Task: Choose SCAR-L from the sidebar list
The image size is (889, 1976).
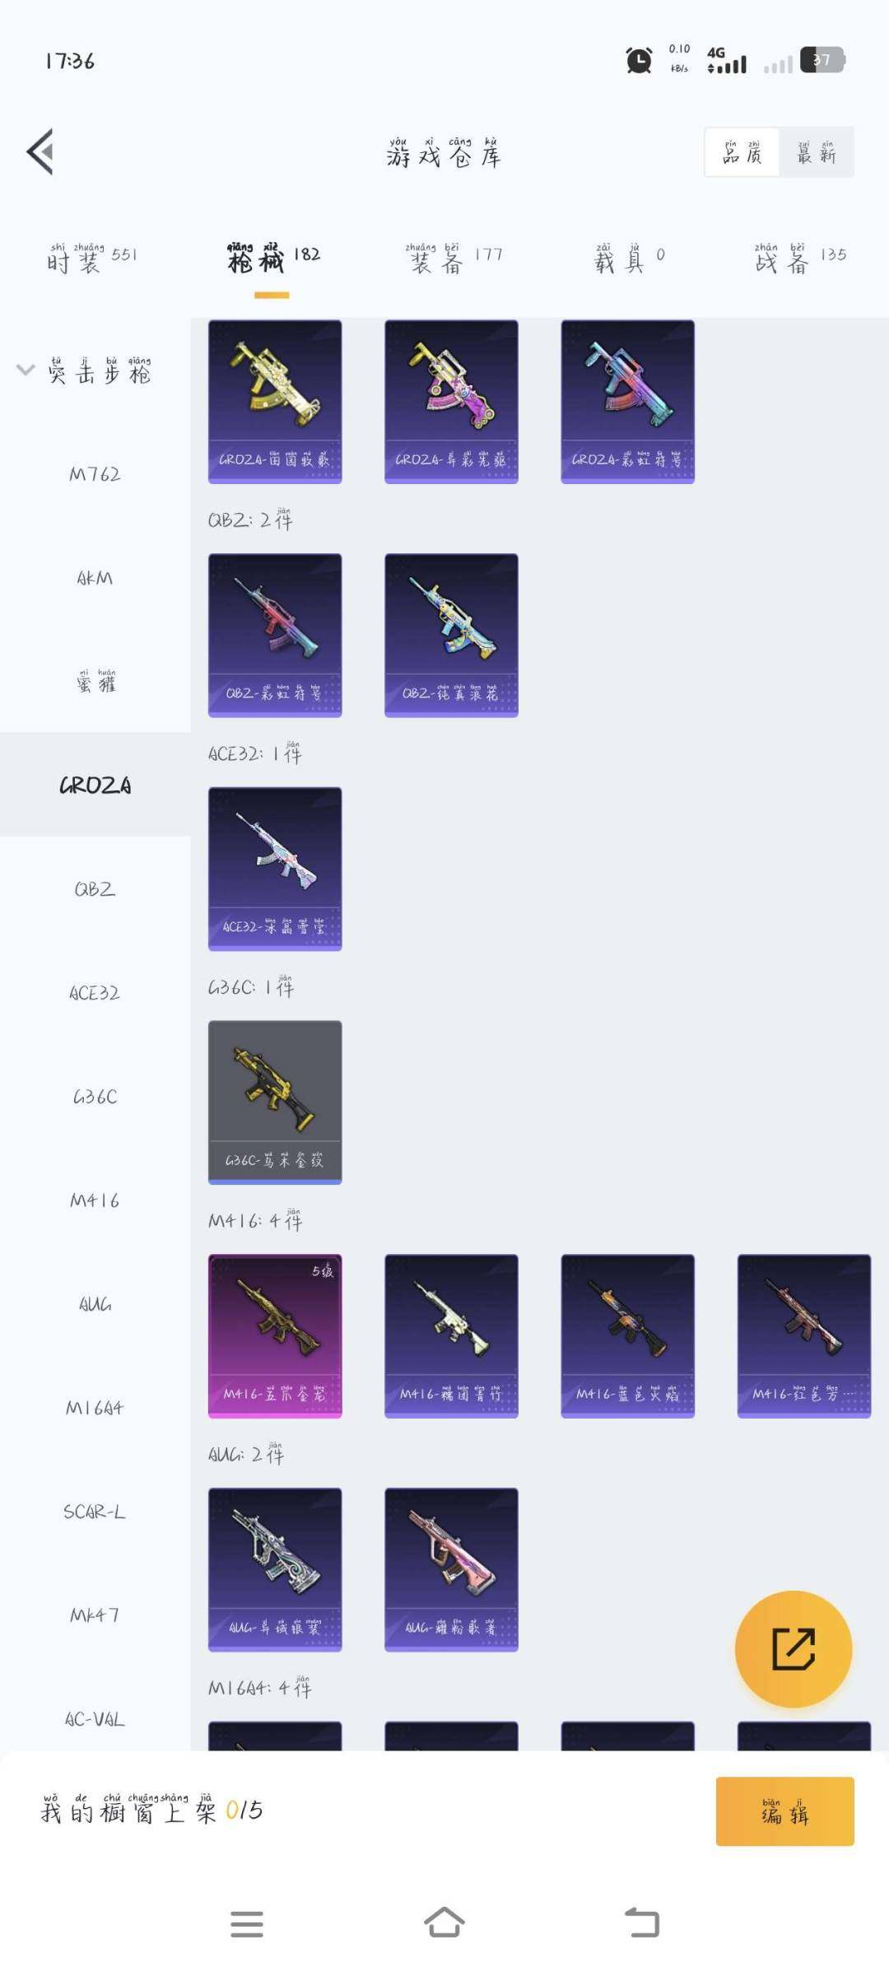Action: (95, 1511)
